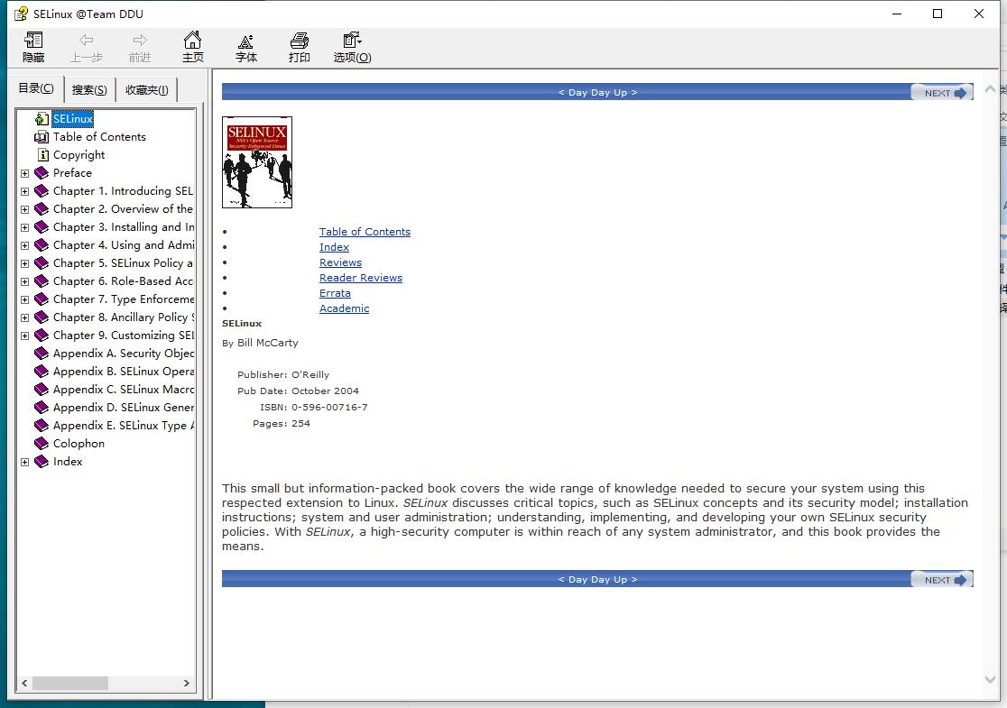Select the SELinux book icon in the tree
This screenshot has height=708, width=1007.
pos(72,118)
